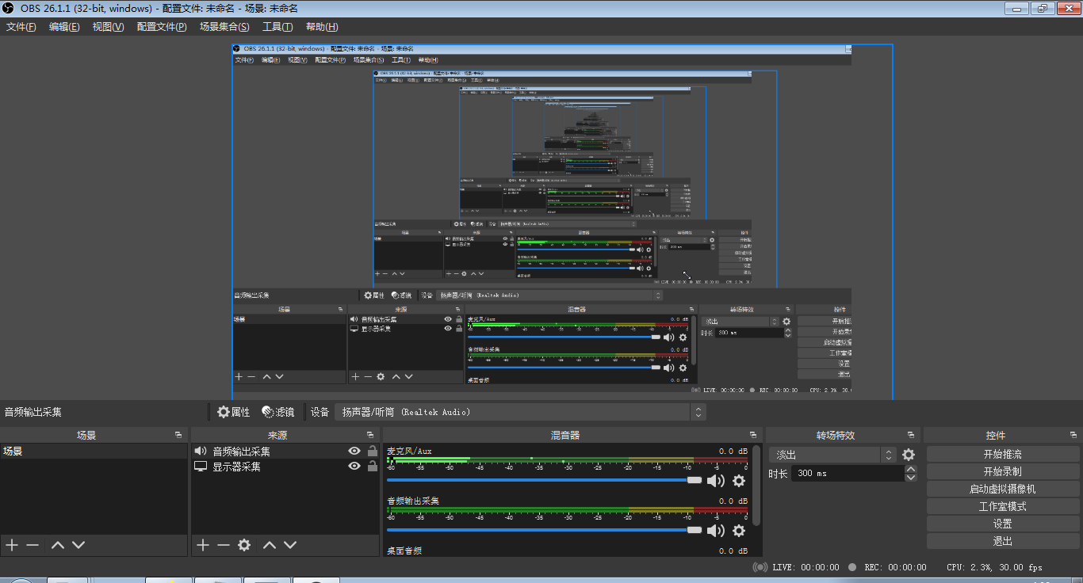Open the 配置文件(P) menu

pyautogui.click(x=162, y=27)
